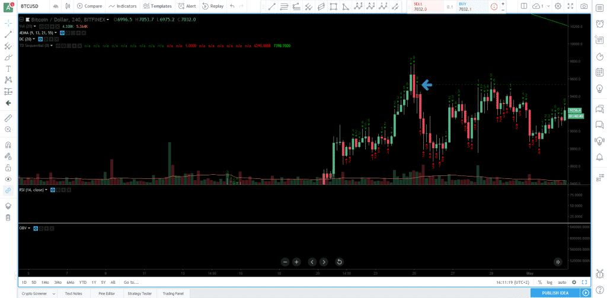Open the Alerts alarm clock panel
The height and width of the screenshot is (298, 607).
tap(600, 23)
